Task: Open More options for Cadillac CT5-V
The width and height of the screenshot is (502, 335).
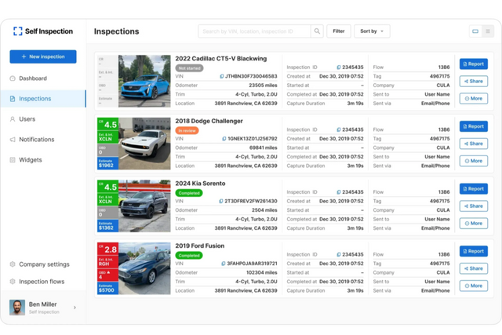Action: click(473, 99)
